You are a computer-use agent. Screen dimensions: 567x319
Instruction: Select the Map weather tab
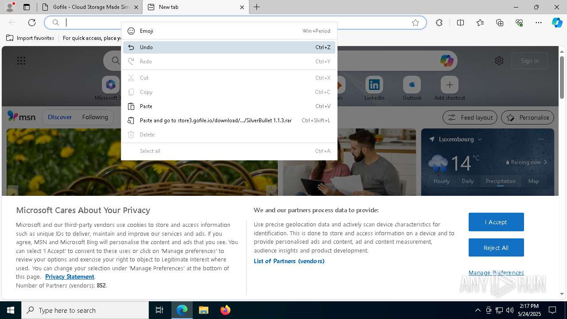[534, 181]
